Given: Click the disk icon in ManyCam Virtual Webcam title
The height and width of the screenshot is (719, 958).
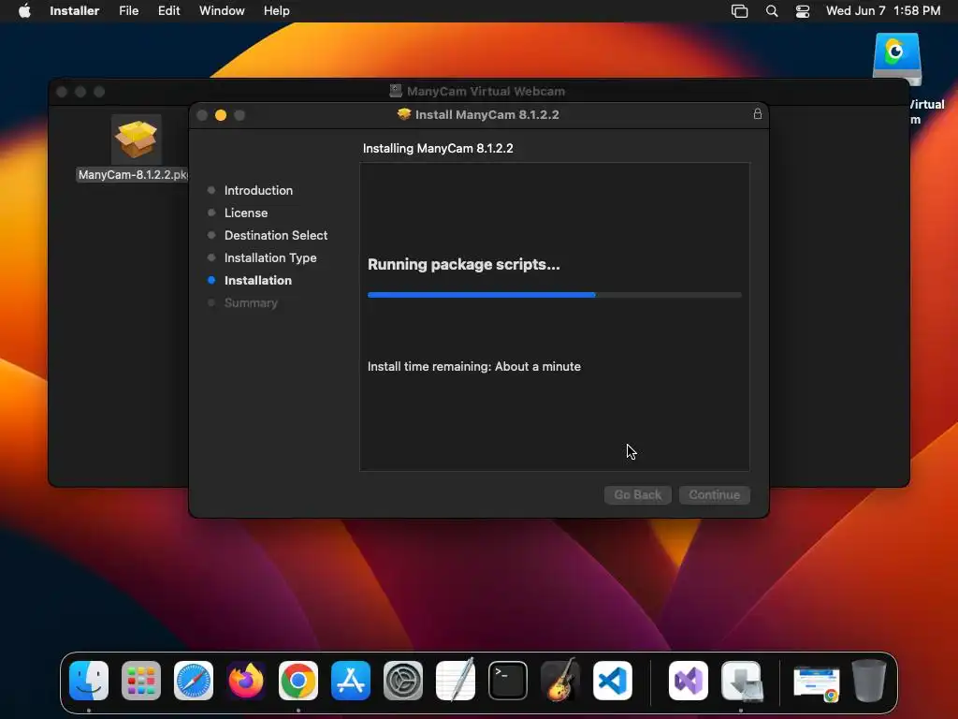Looking at the screenshot, I should 396,91.
